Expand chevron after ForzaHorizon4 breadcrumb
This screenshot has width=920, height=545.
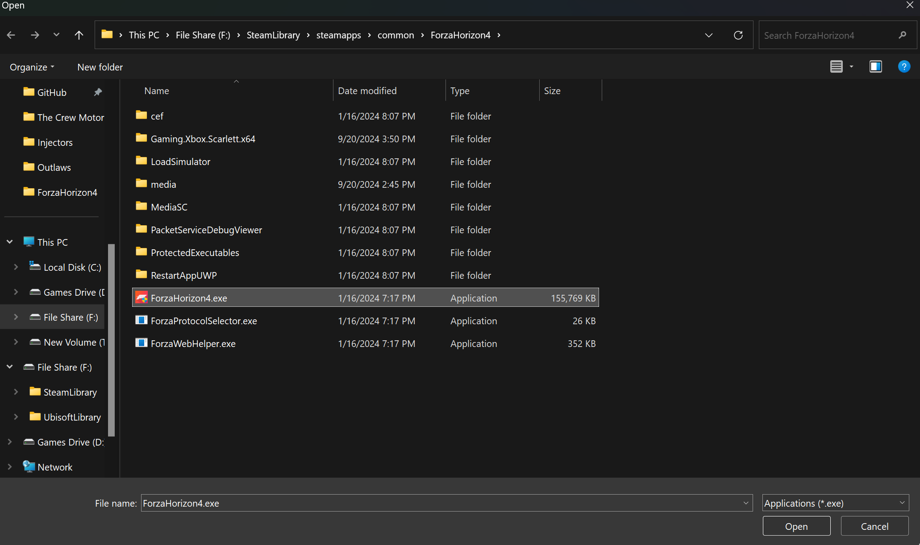point(499,35)
